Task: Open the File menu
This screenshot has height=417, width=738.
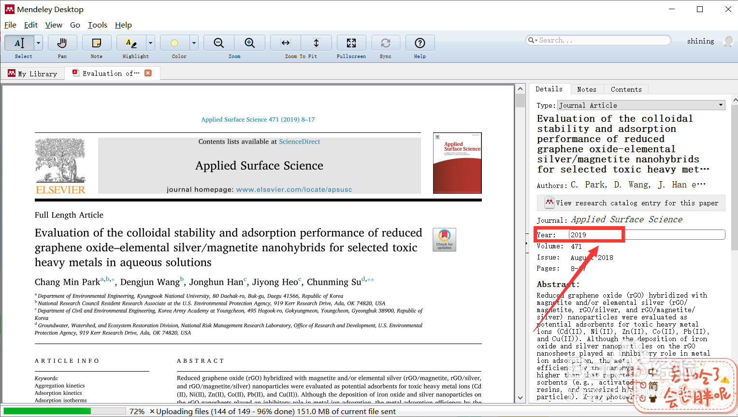Action: point(10,25)
